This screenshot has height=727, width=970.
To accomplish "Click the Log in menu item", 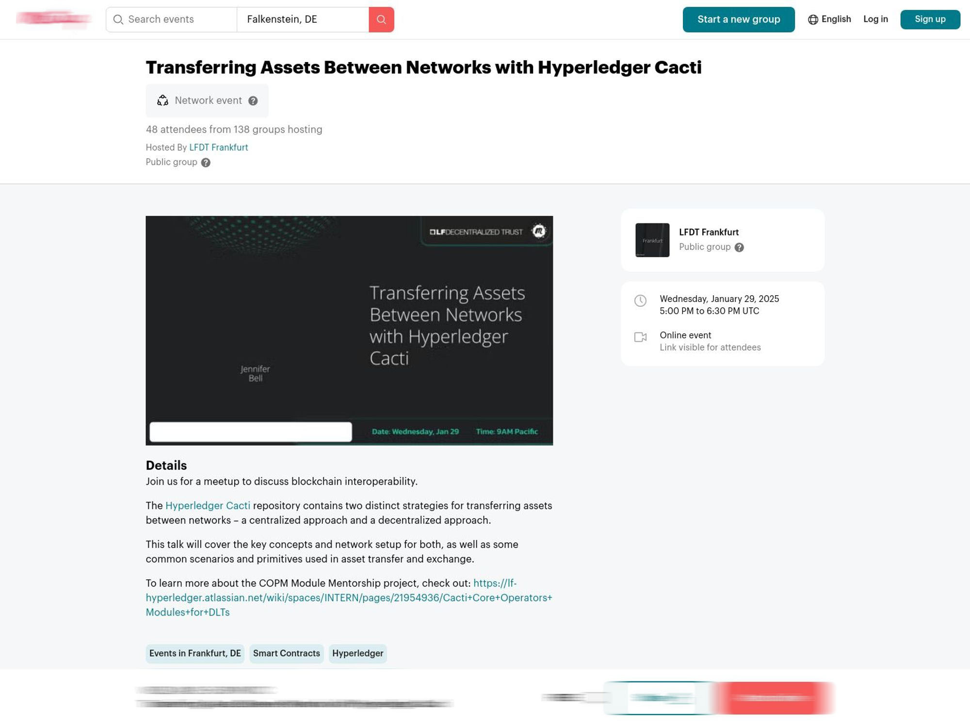I will [x=875, y=19].
